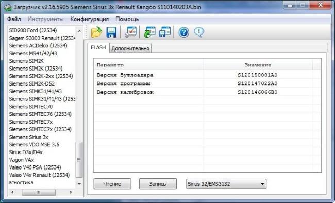Select SID208 Ford (J2534) in list

[x=33, y=30]
